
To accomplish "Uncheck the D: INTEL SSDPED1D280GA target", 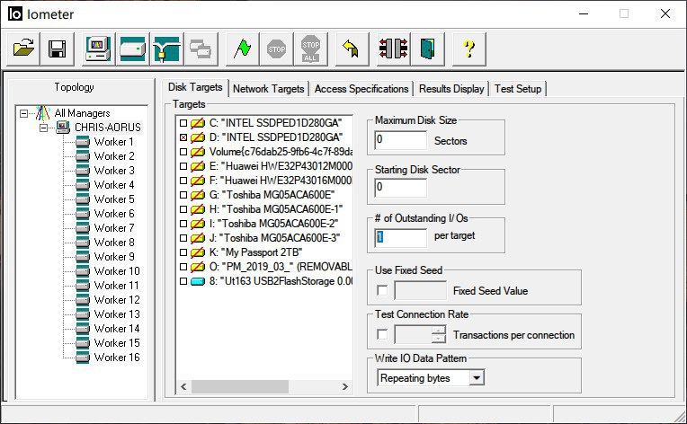I will [x=183, y=137].
